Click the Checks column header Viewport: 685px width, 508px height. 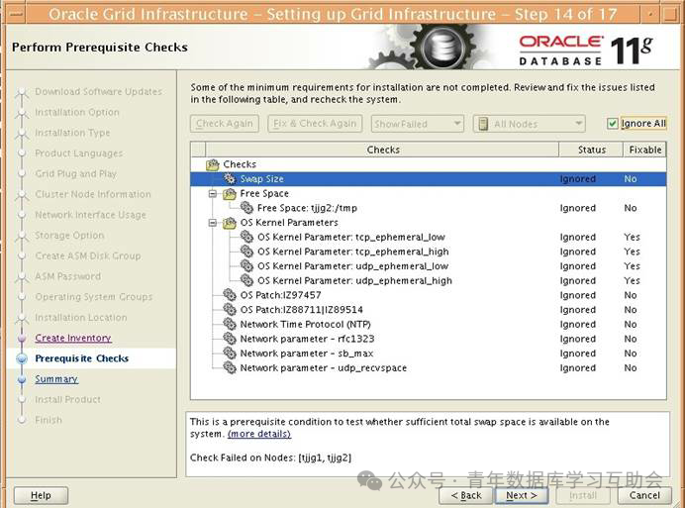click(x=382, y=150)
